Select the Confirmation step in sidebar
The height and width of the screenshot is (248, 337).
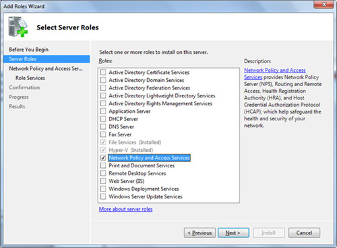point(24,87)
